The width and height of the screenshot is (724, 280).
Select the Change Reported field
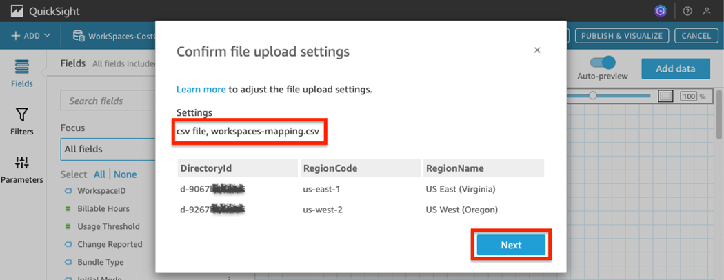(110, 244)
